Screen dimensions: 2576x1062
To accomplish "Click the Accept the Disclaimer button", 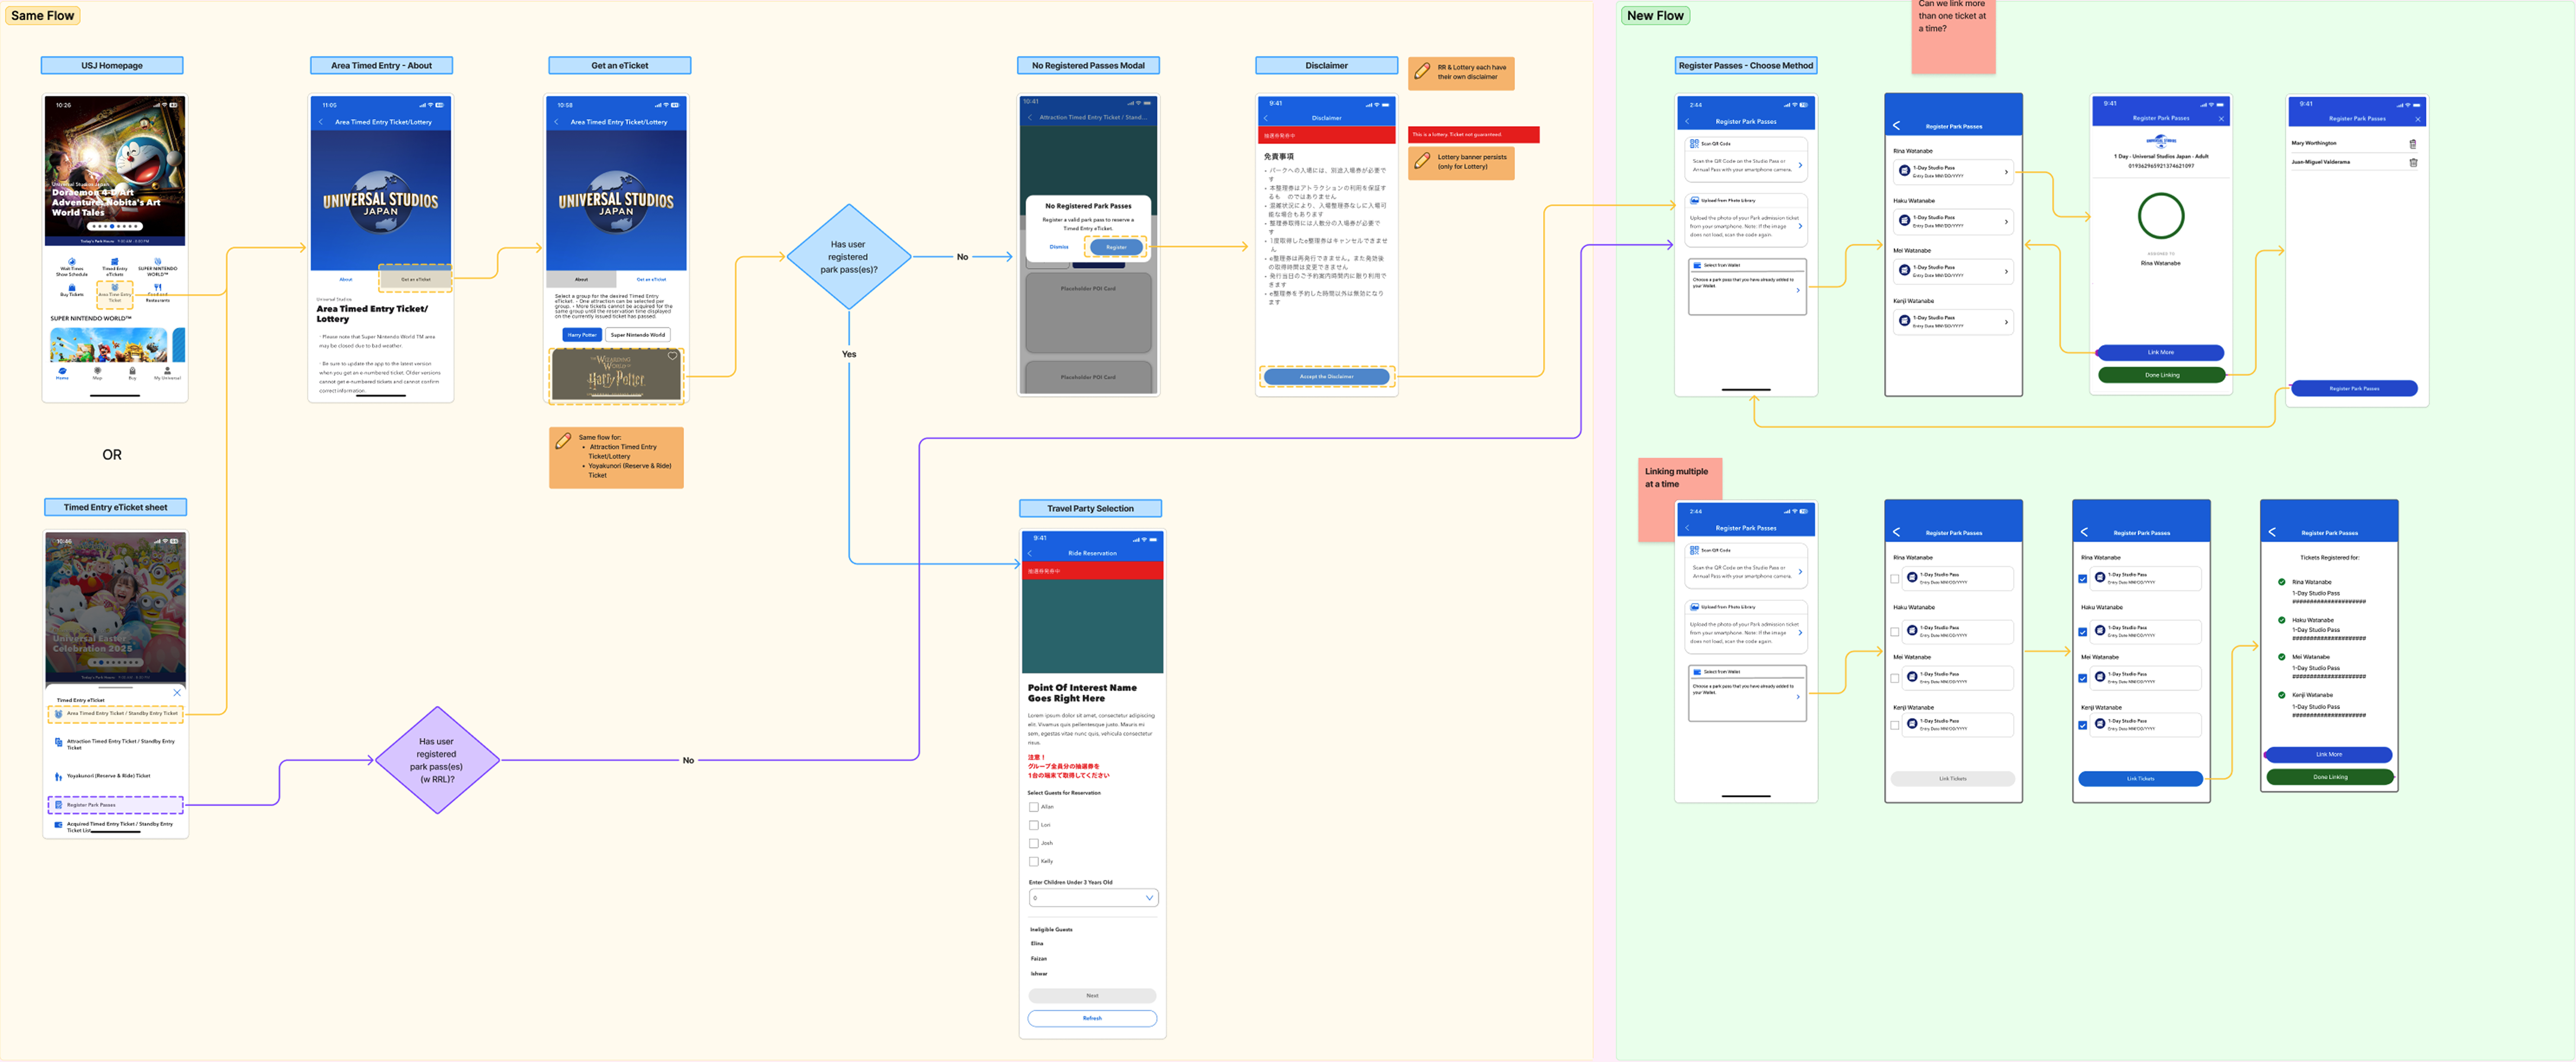I will pyautogui.click(x=1326, y=377).
